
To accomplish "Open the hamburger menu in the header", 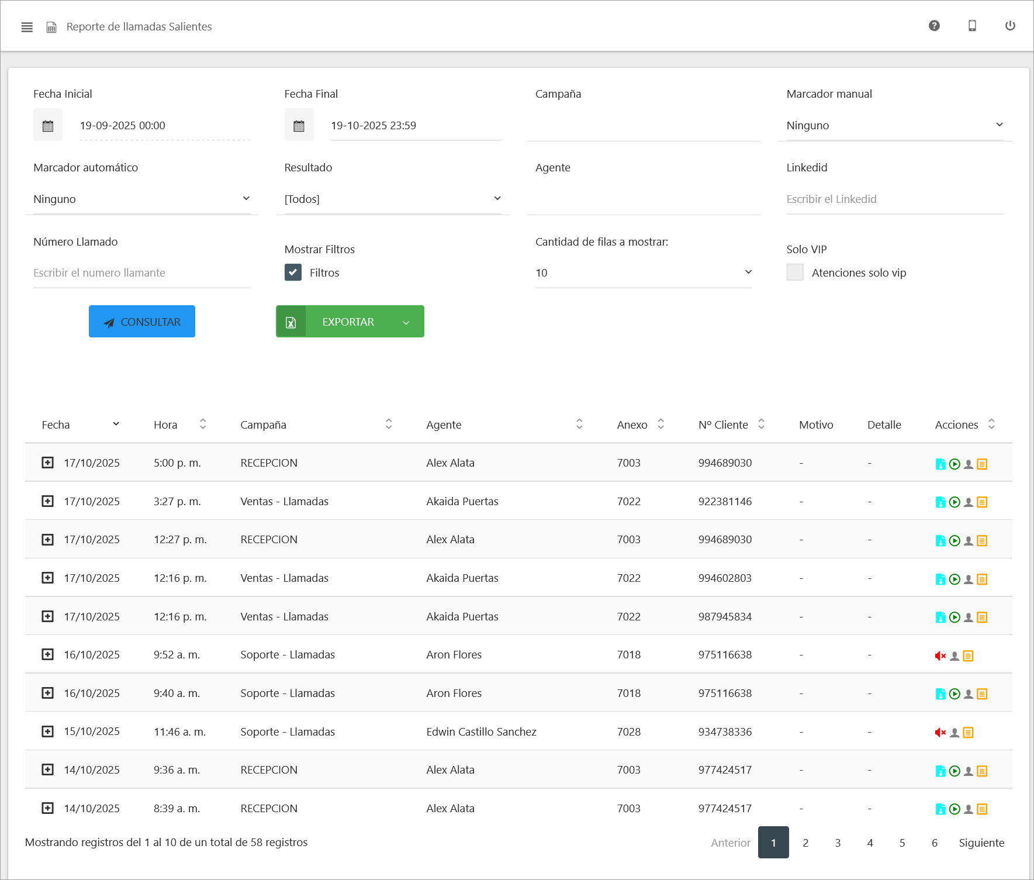I will [27, 27].
